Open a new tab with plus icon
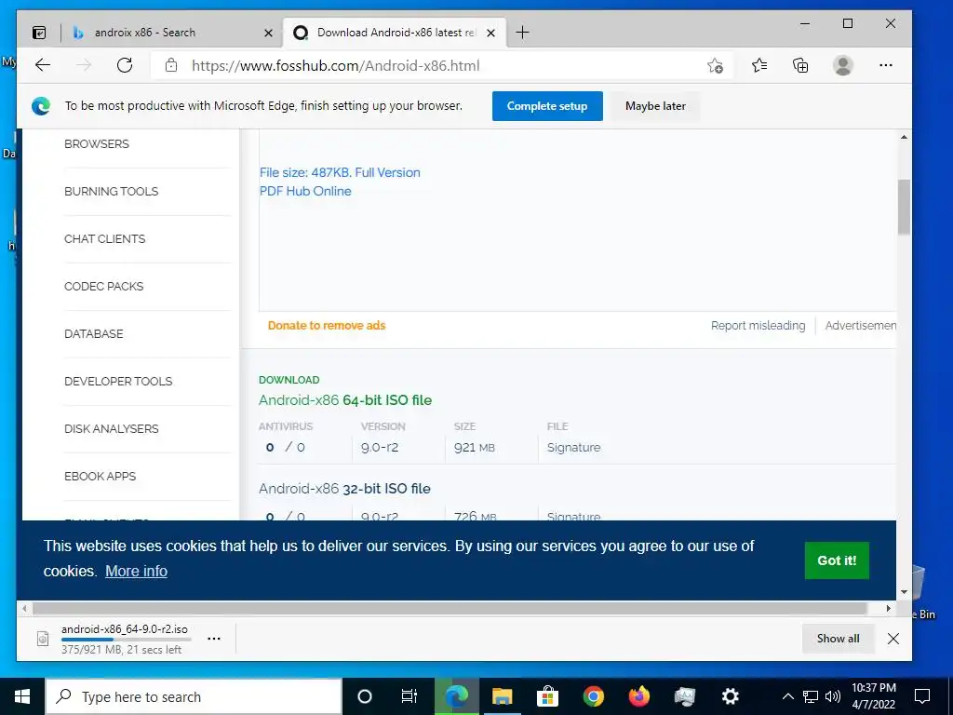 (522, 33)
